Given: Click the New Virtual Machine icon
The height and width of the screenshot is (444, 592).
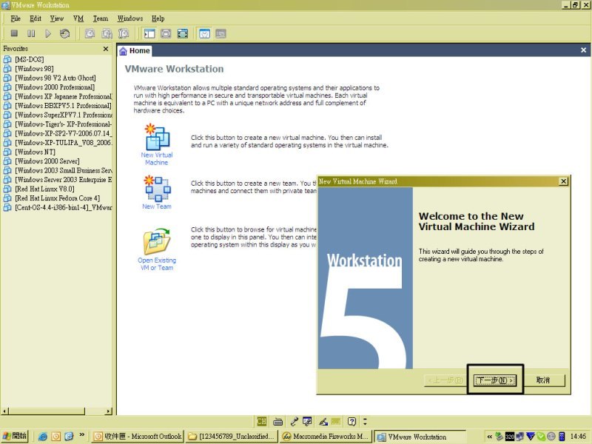Looking at the screenshot, I should tap(158, 137).
